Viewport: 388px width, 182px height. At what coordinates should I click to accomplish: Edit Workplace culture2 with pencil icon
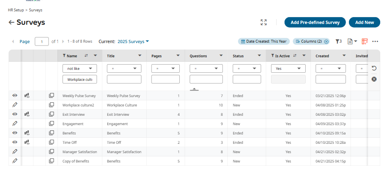(x=15, y=105)
